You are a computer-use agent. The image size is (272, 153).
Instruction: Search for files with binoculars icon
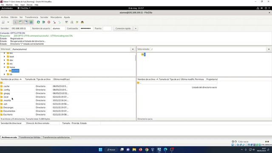click(x=82, y=22)
